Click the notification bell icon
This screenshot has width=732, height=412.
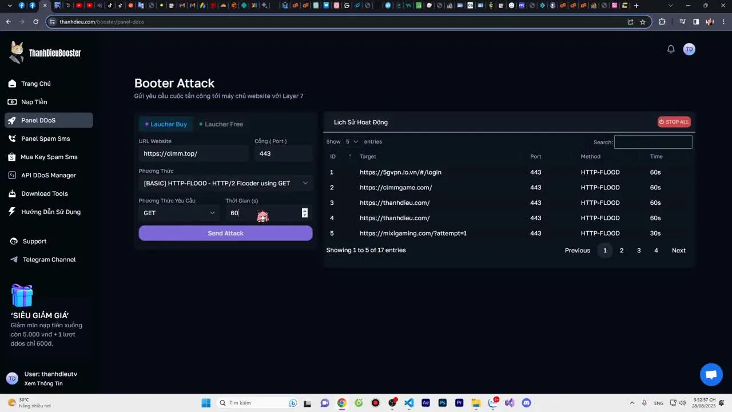[x=671, y=49]
